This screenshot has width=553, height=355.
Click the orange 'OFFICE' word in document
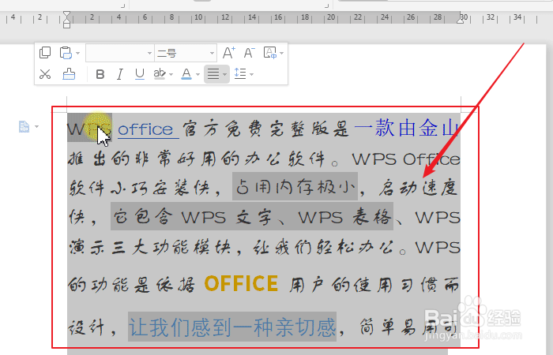[x=241, y=283]
